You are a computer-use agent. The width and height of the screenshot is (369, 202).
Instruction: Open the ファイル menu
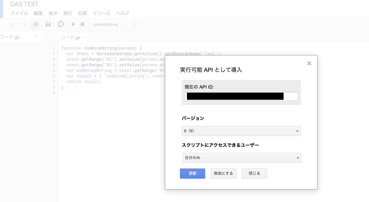[19, 13]
